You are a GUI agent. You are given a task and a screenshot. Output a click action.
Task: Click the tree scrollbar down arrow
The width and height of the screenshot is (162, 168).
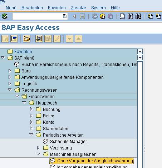click(140, 58)
